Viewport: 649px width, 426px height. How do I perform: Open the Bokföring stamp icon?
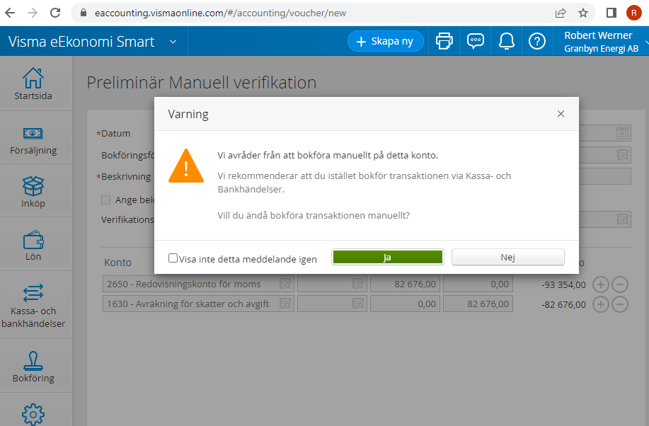33,361
